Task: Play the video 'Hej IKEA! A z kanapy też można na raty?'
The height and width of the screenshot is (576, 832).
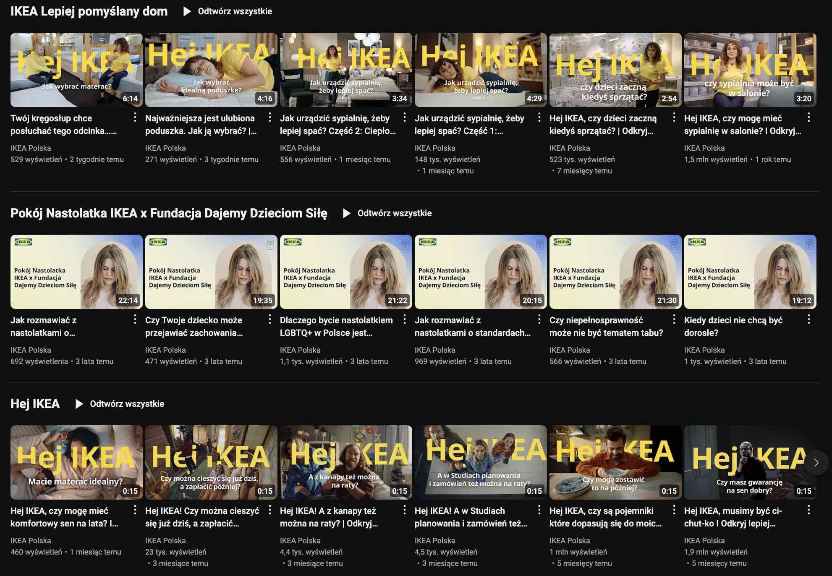Action: [x=346, y=462]
